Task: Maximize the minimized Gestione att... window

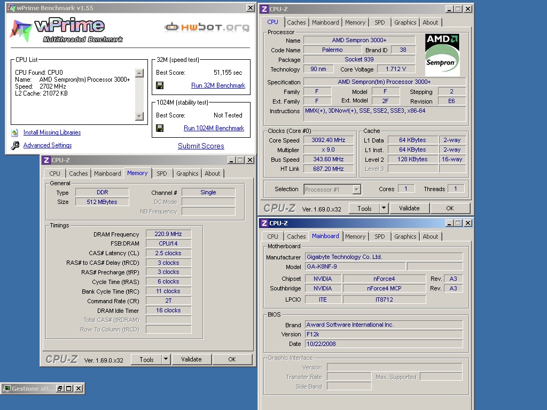Action: click(x=69, y=389)
